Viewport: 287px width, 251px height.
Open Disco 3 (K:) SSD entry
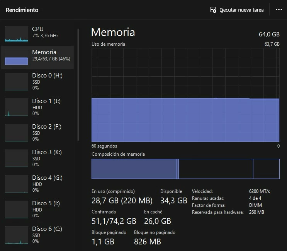coord(37,158)
